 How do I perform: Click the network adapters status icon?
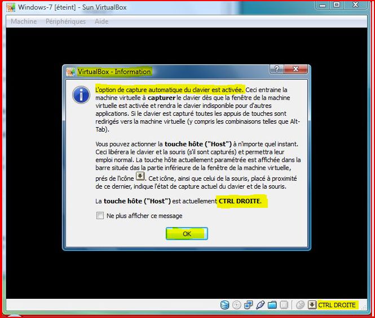[248, 305]
